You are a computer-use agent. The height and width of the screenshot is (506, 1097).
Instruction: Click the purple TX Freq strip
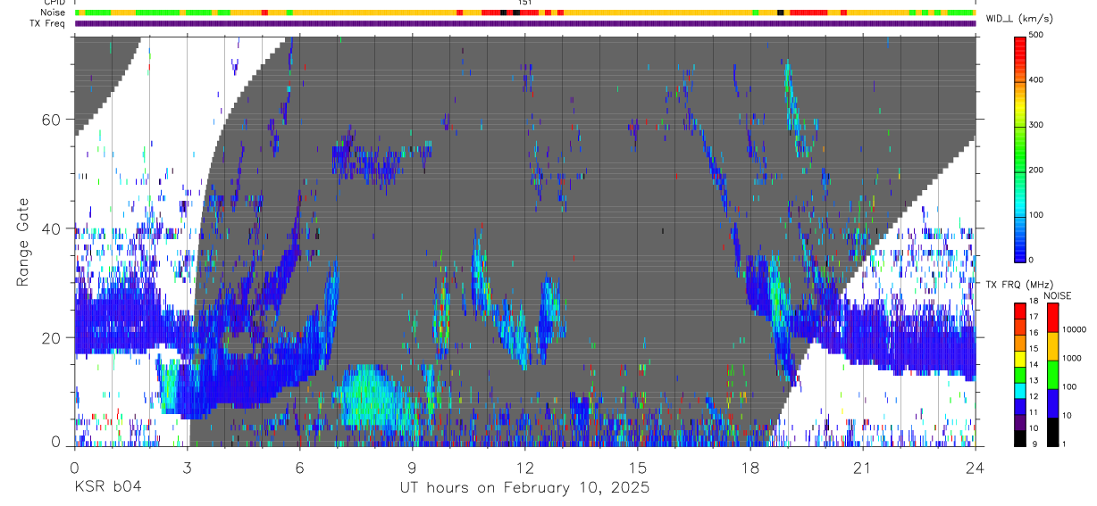coord(525,23)
